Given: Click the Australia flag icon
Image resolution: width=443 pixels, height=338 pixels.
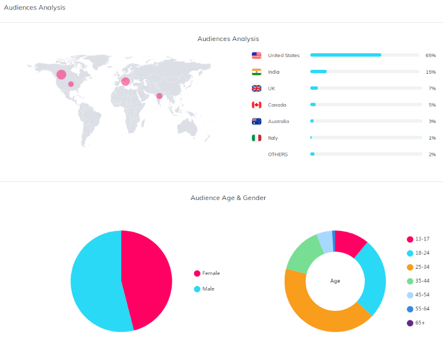Looking at the screenshot, I should coord(256,121).
